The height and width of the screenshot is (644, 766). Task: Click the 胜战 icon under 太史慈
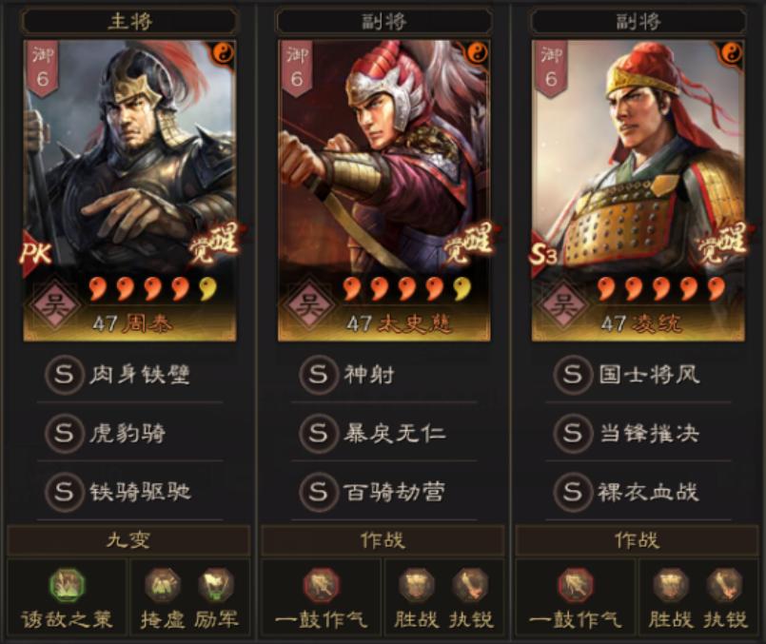pos(417,585)
